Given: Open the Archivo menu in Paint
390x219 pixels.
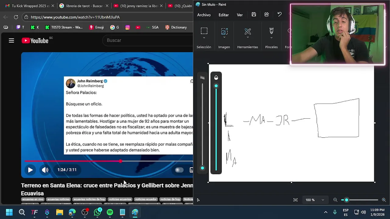Looking at the screenshot, I should point(204,15).
